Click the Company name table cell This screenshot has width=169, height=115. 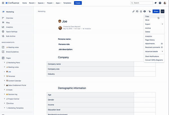[x=90, y=64]
